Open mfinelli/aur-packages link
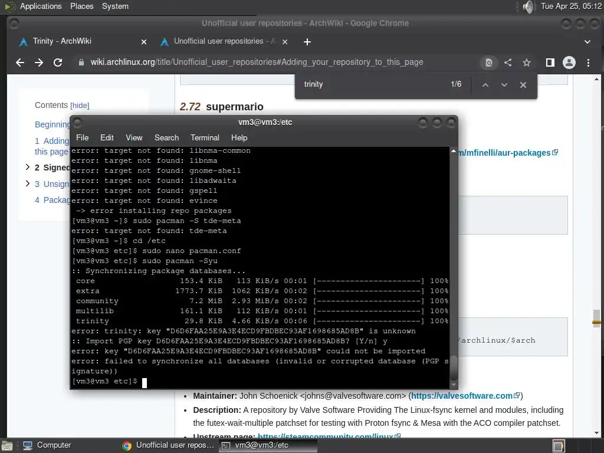 coord(508,153)
